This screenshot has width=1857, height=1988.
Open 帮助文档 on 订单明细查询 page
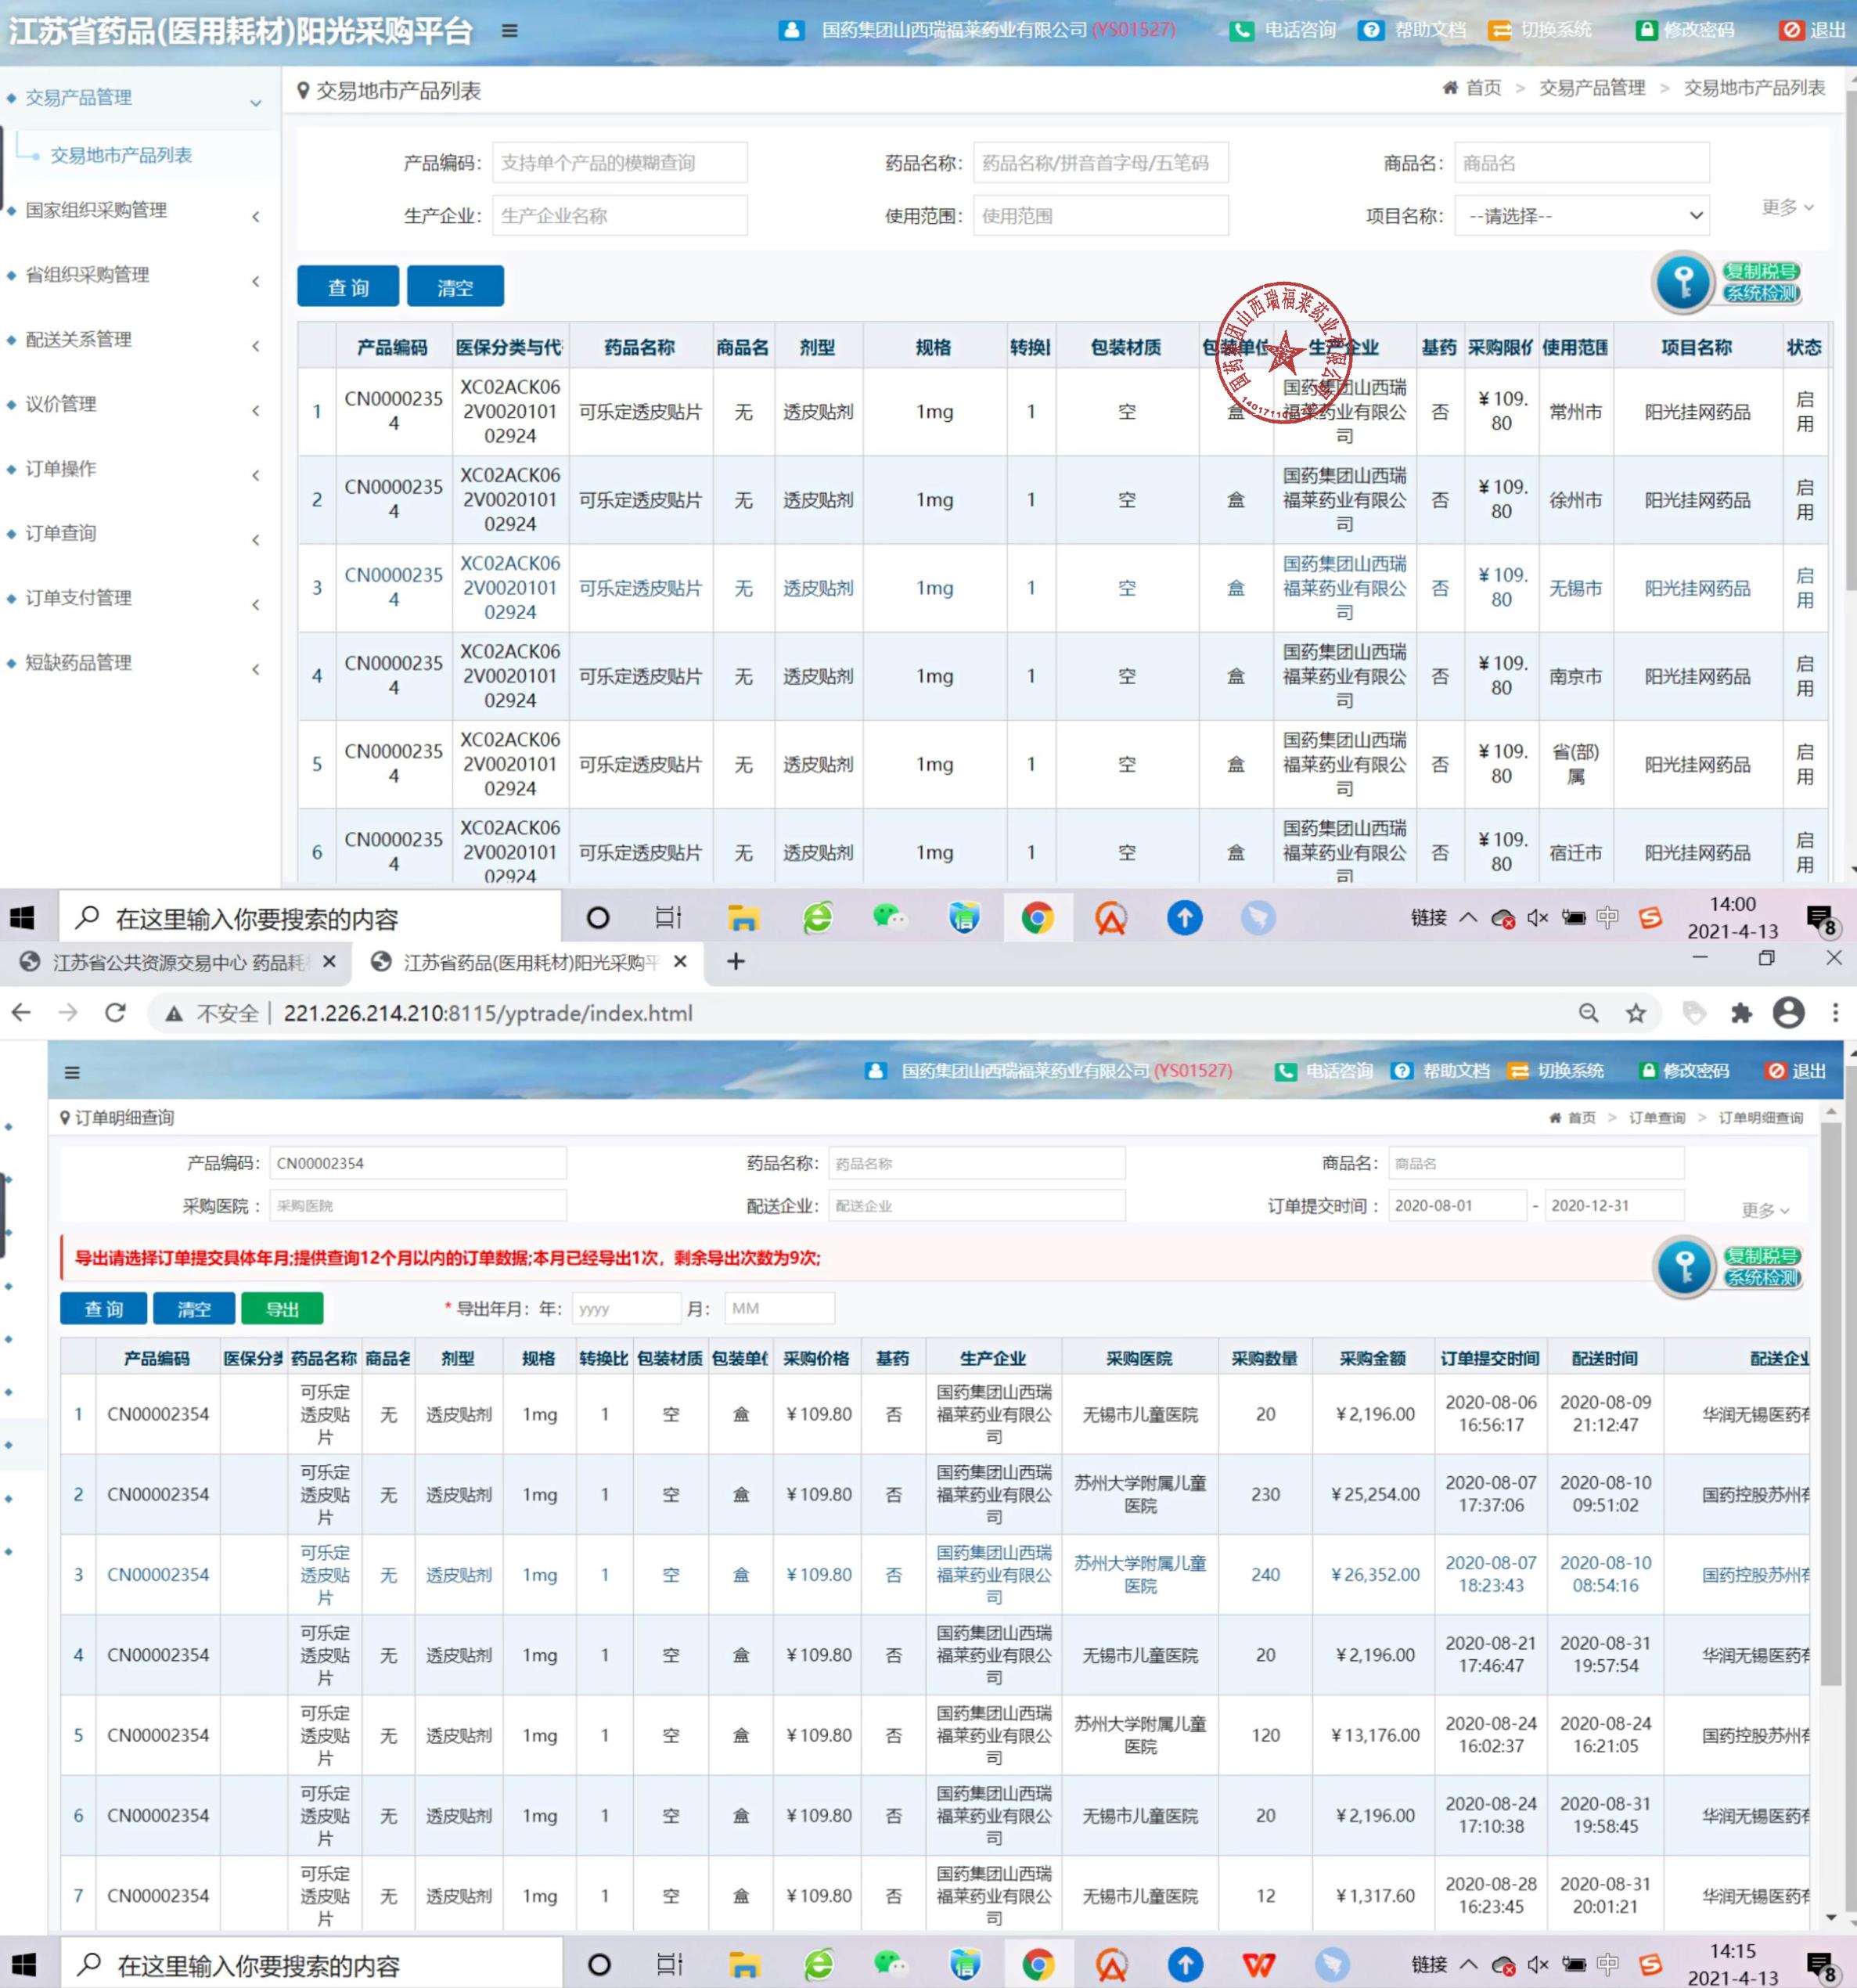pyautogui.click(x=1441, y=1071)
